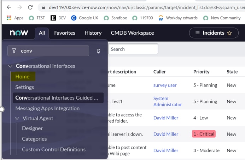Viewport: 245px width, 160px height.
Task: Open the History tab
Action: pyautogui.click(x=93, y=33)
